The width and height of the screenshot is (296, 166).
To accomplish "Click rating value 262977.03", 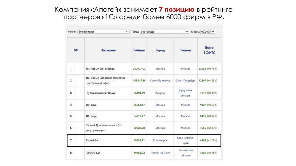I will [x=139, y=69].
